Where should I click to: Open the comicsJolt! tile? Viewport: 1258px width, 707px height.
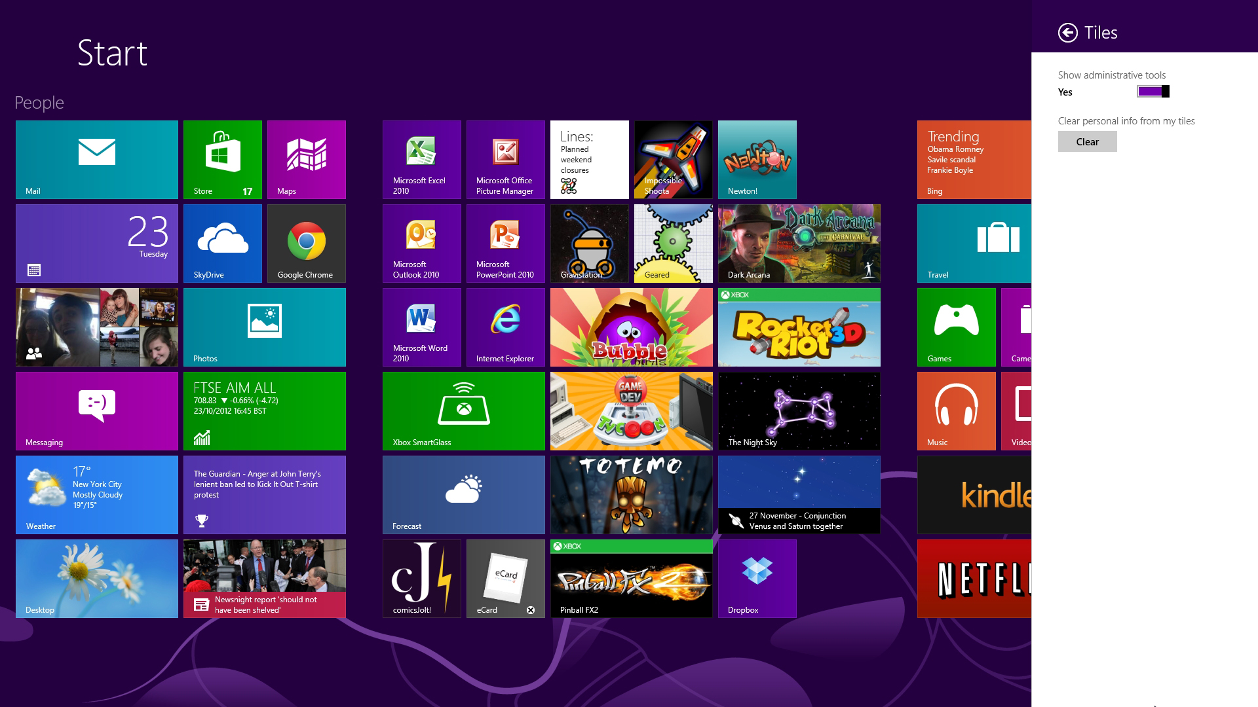422,579
